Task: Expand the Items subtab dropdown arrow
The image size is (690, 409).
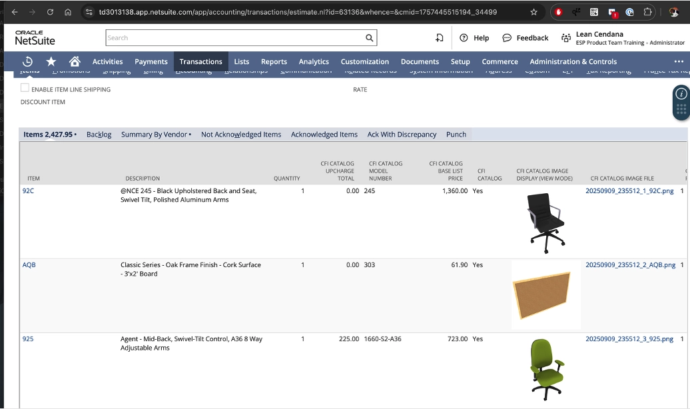Action: 75,134
